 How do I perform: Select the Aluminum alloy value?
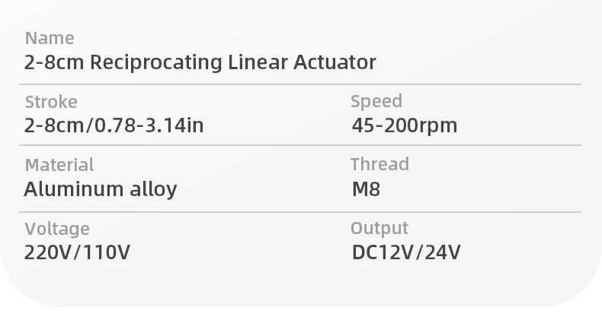point(100,189)
